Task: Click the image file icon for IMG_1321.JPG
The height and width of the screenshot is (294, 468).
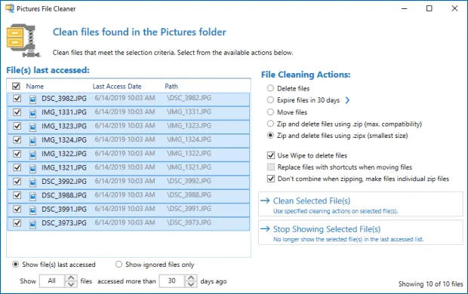Action: coord(32,168)
